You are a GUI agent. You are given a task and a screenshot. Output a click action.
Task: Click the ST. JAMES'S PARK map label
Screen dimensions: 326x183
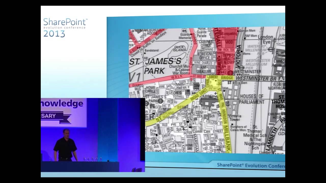[156, 66]
